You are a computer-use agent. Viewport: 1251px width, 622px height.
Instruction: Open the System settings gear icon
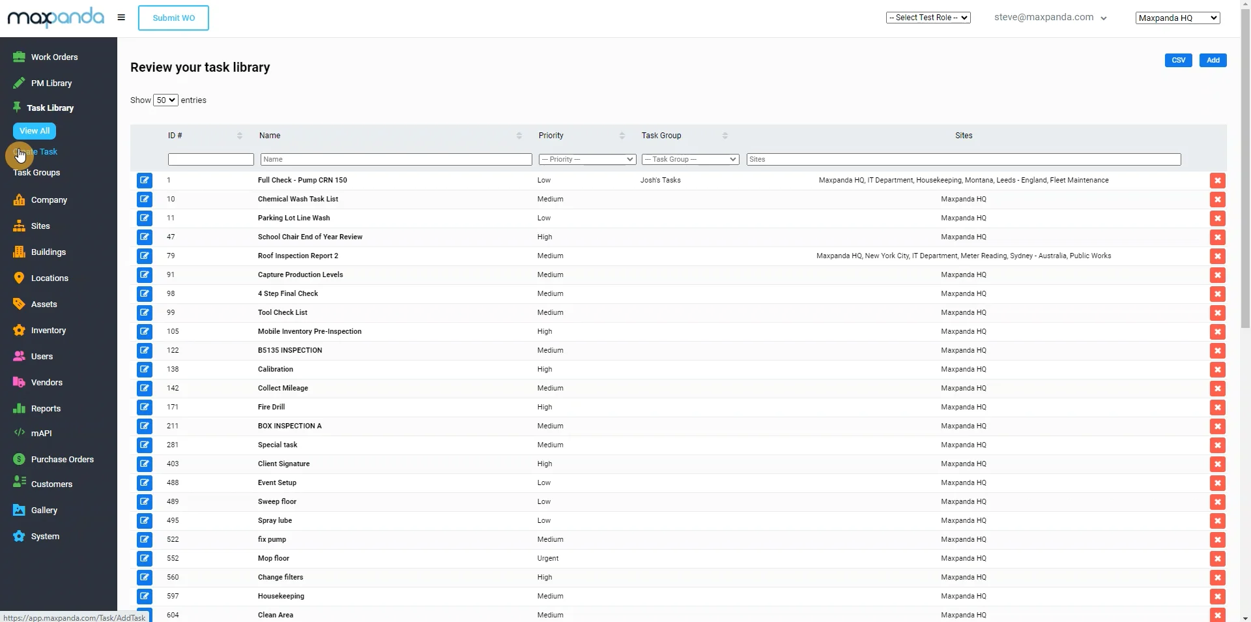click(19, 536)
